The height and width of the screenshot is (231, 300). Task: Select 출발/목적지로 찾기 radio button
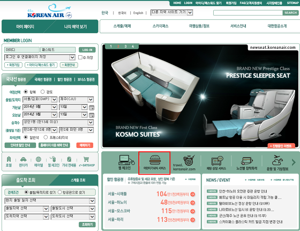tap(26, 192)
